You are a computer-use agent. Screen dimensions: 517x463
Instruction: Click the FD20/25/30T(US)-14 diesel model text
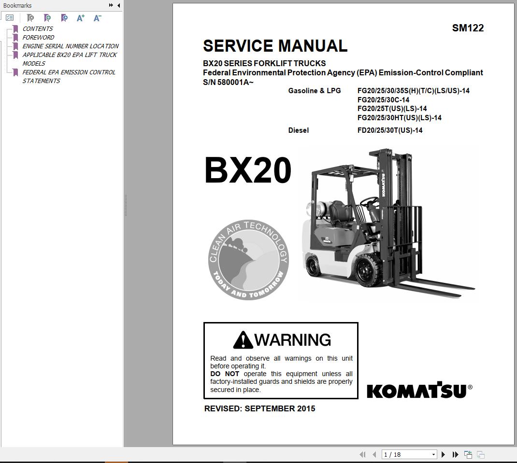390,130
